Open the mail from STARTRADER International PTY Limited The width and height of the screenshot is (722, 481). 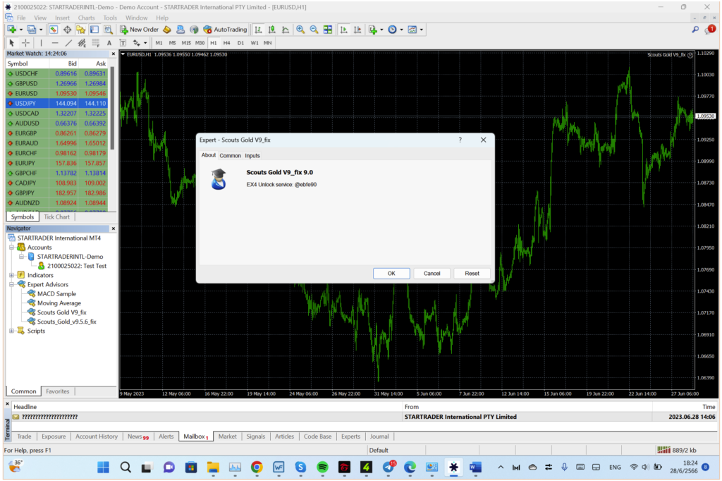(x=364, y=417)
